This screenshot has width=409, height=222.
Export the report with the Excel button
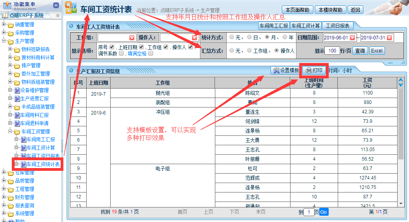click(x=377, y=51)
